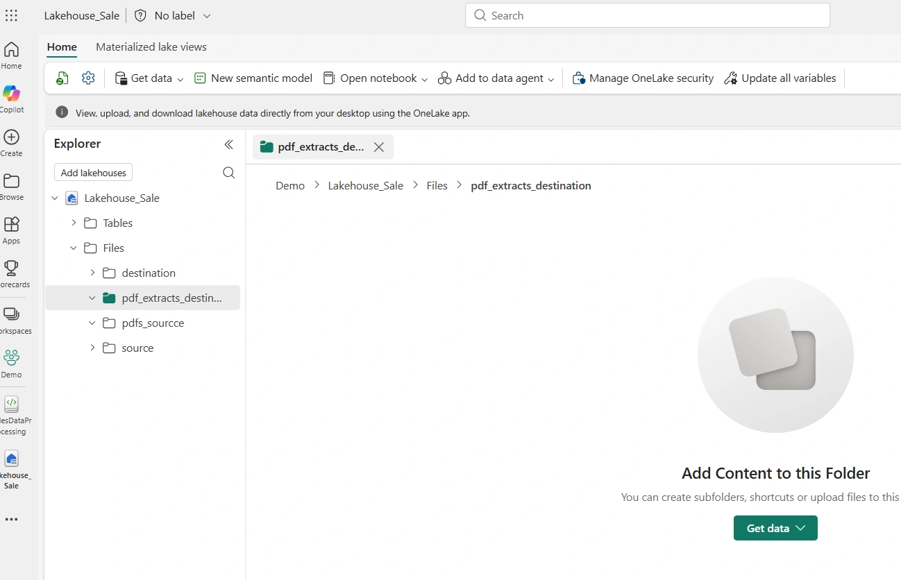Click the green Get data button
This screenshot has height=580, width=901.
coord(775,528)
